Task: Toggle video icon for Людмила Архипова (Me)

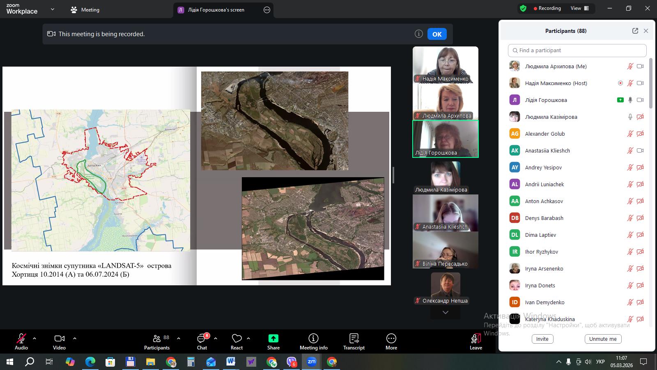Action: [x=640, y=66]
